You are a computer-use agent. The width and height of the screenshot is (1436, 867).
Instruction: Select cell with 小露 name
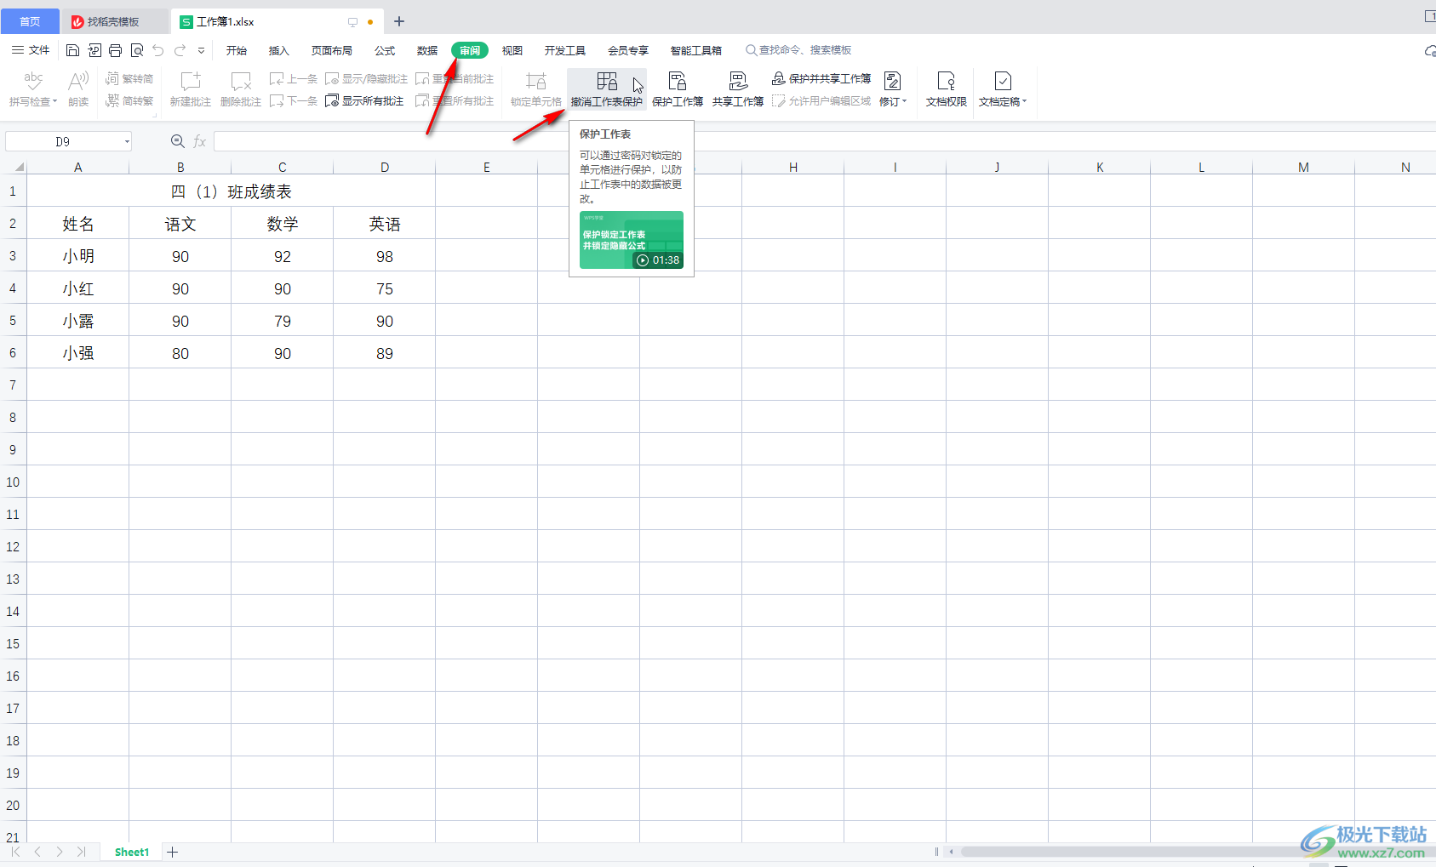click(78, 321)
